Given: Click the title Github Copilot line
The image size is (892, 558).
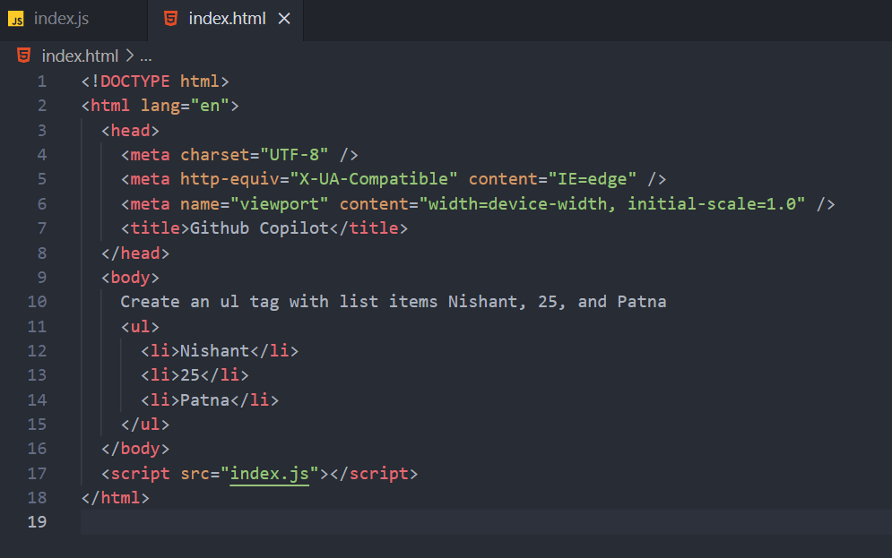Looking at the screenshot, I should click(264, 227).
